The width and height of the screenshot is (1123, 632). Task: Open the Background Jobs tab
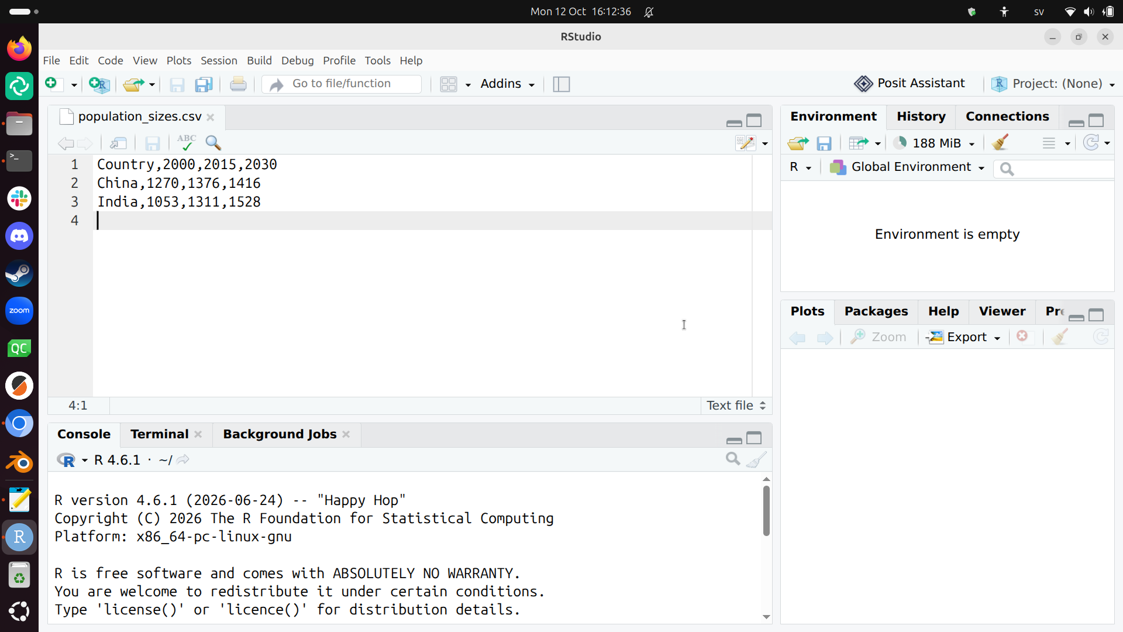point(280,434)
